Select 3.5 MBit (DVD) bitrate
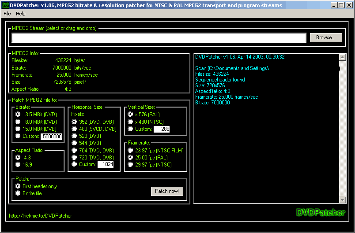 pos(18,115)
